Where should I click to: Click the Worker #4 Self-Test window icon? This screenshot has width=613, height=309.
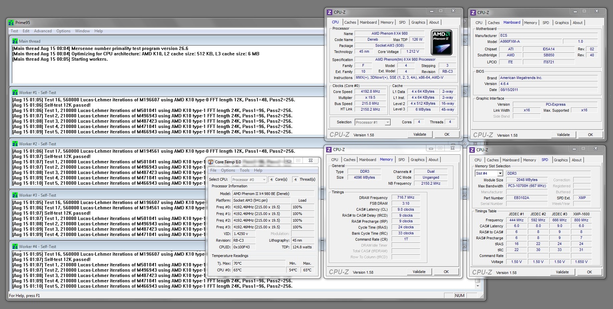(15, 246)
